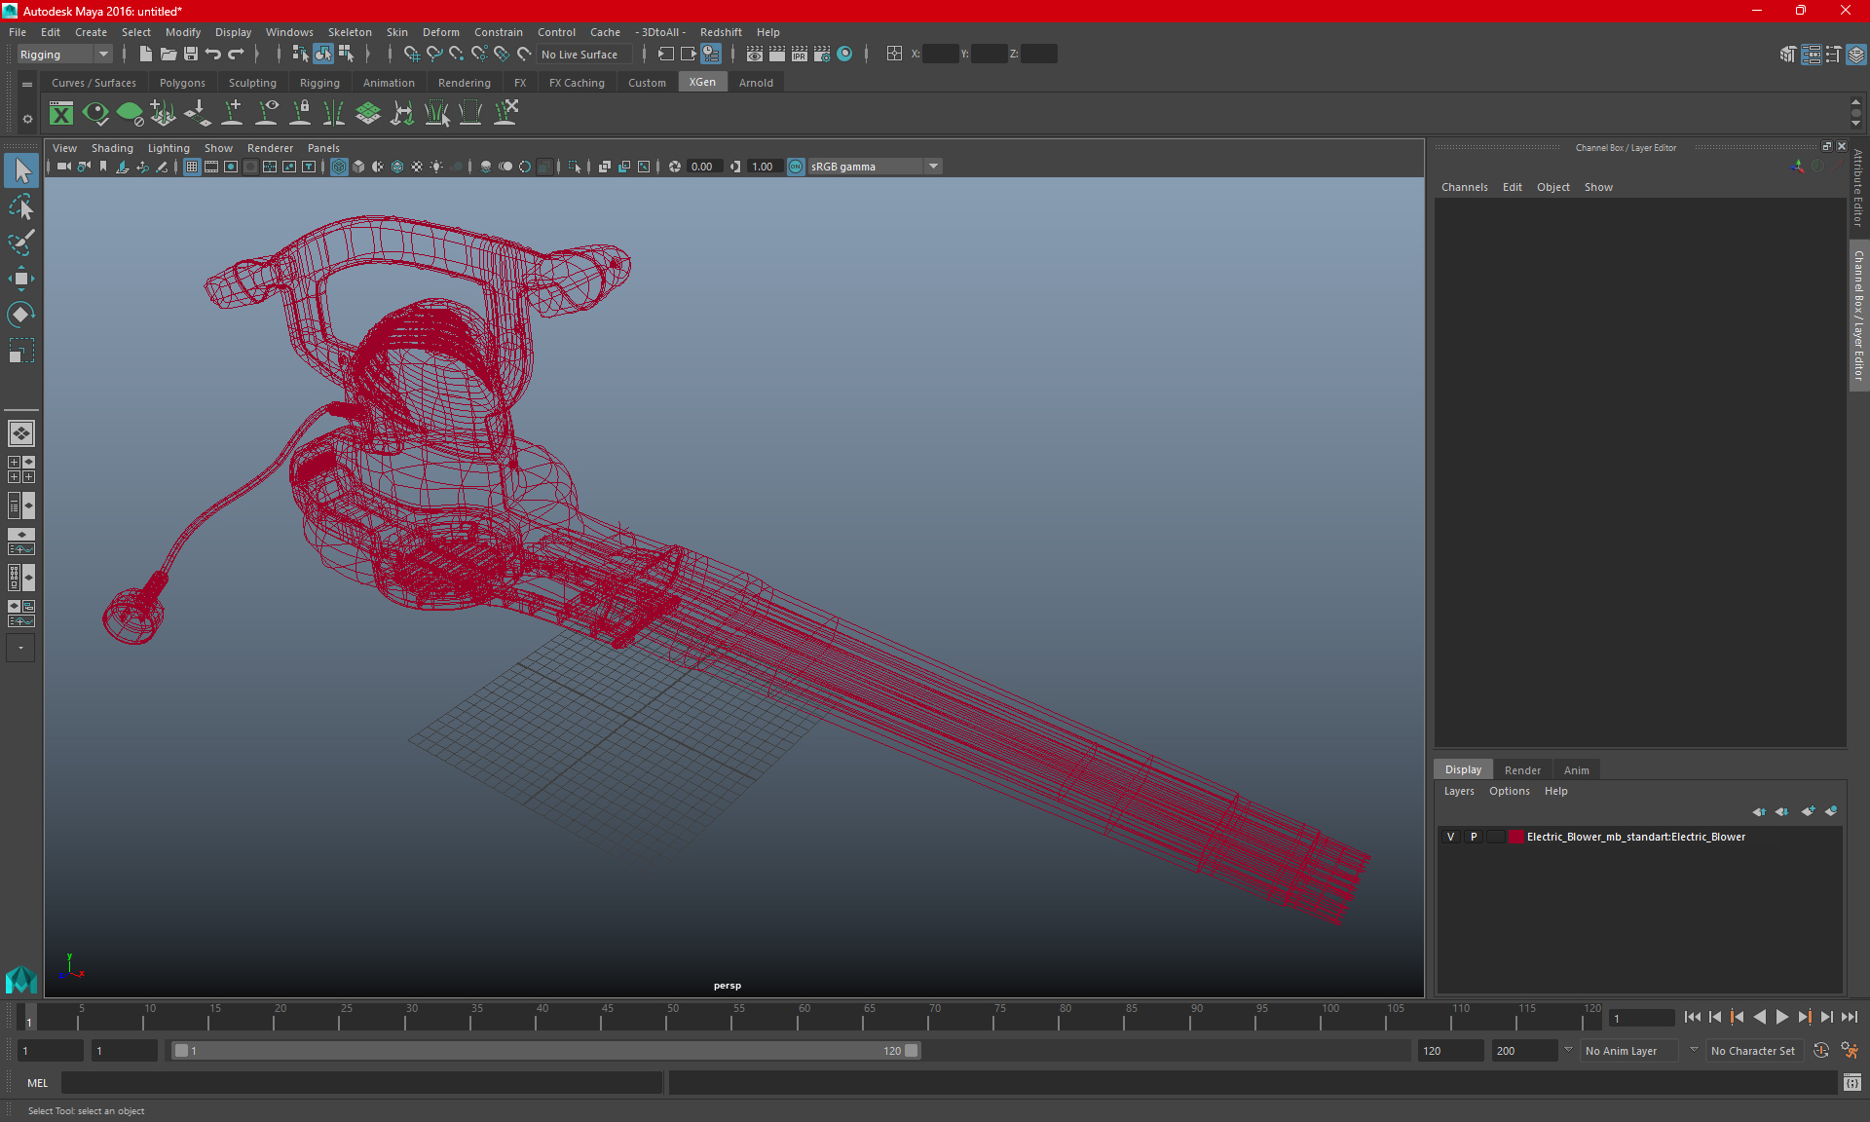This screenshot has width=1870, height=1122.
Task: Click the Electric_Blower layer color swatch
Action: pyautogui.click(x=1516, y=837)
